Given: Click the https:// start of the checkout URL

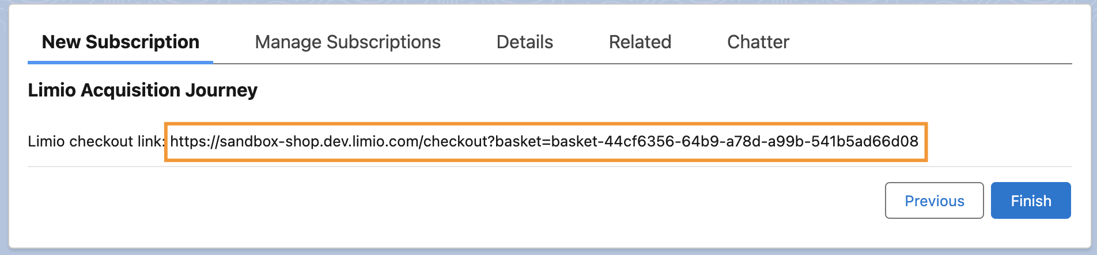Looking at the screenshot, I should point(195,141).
